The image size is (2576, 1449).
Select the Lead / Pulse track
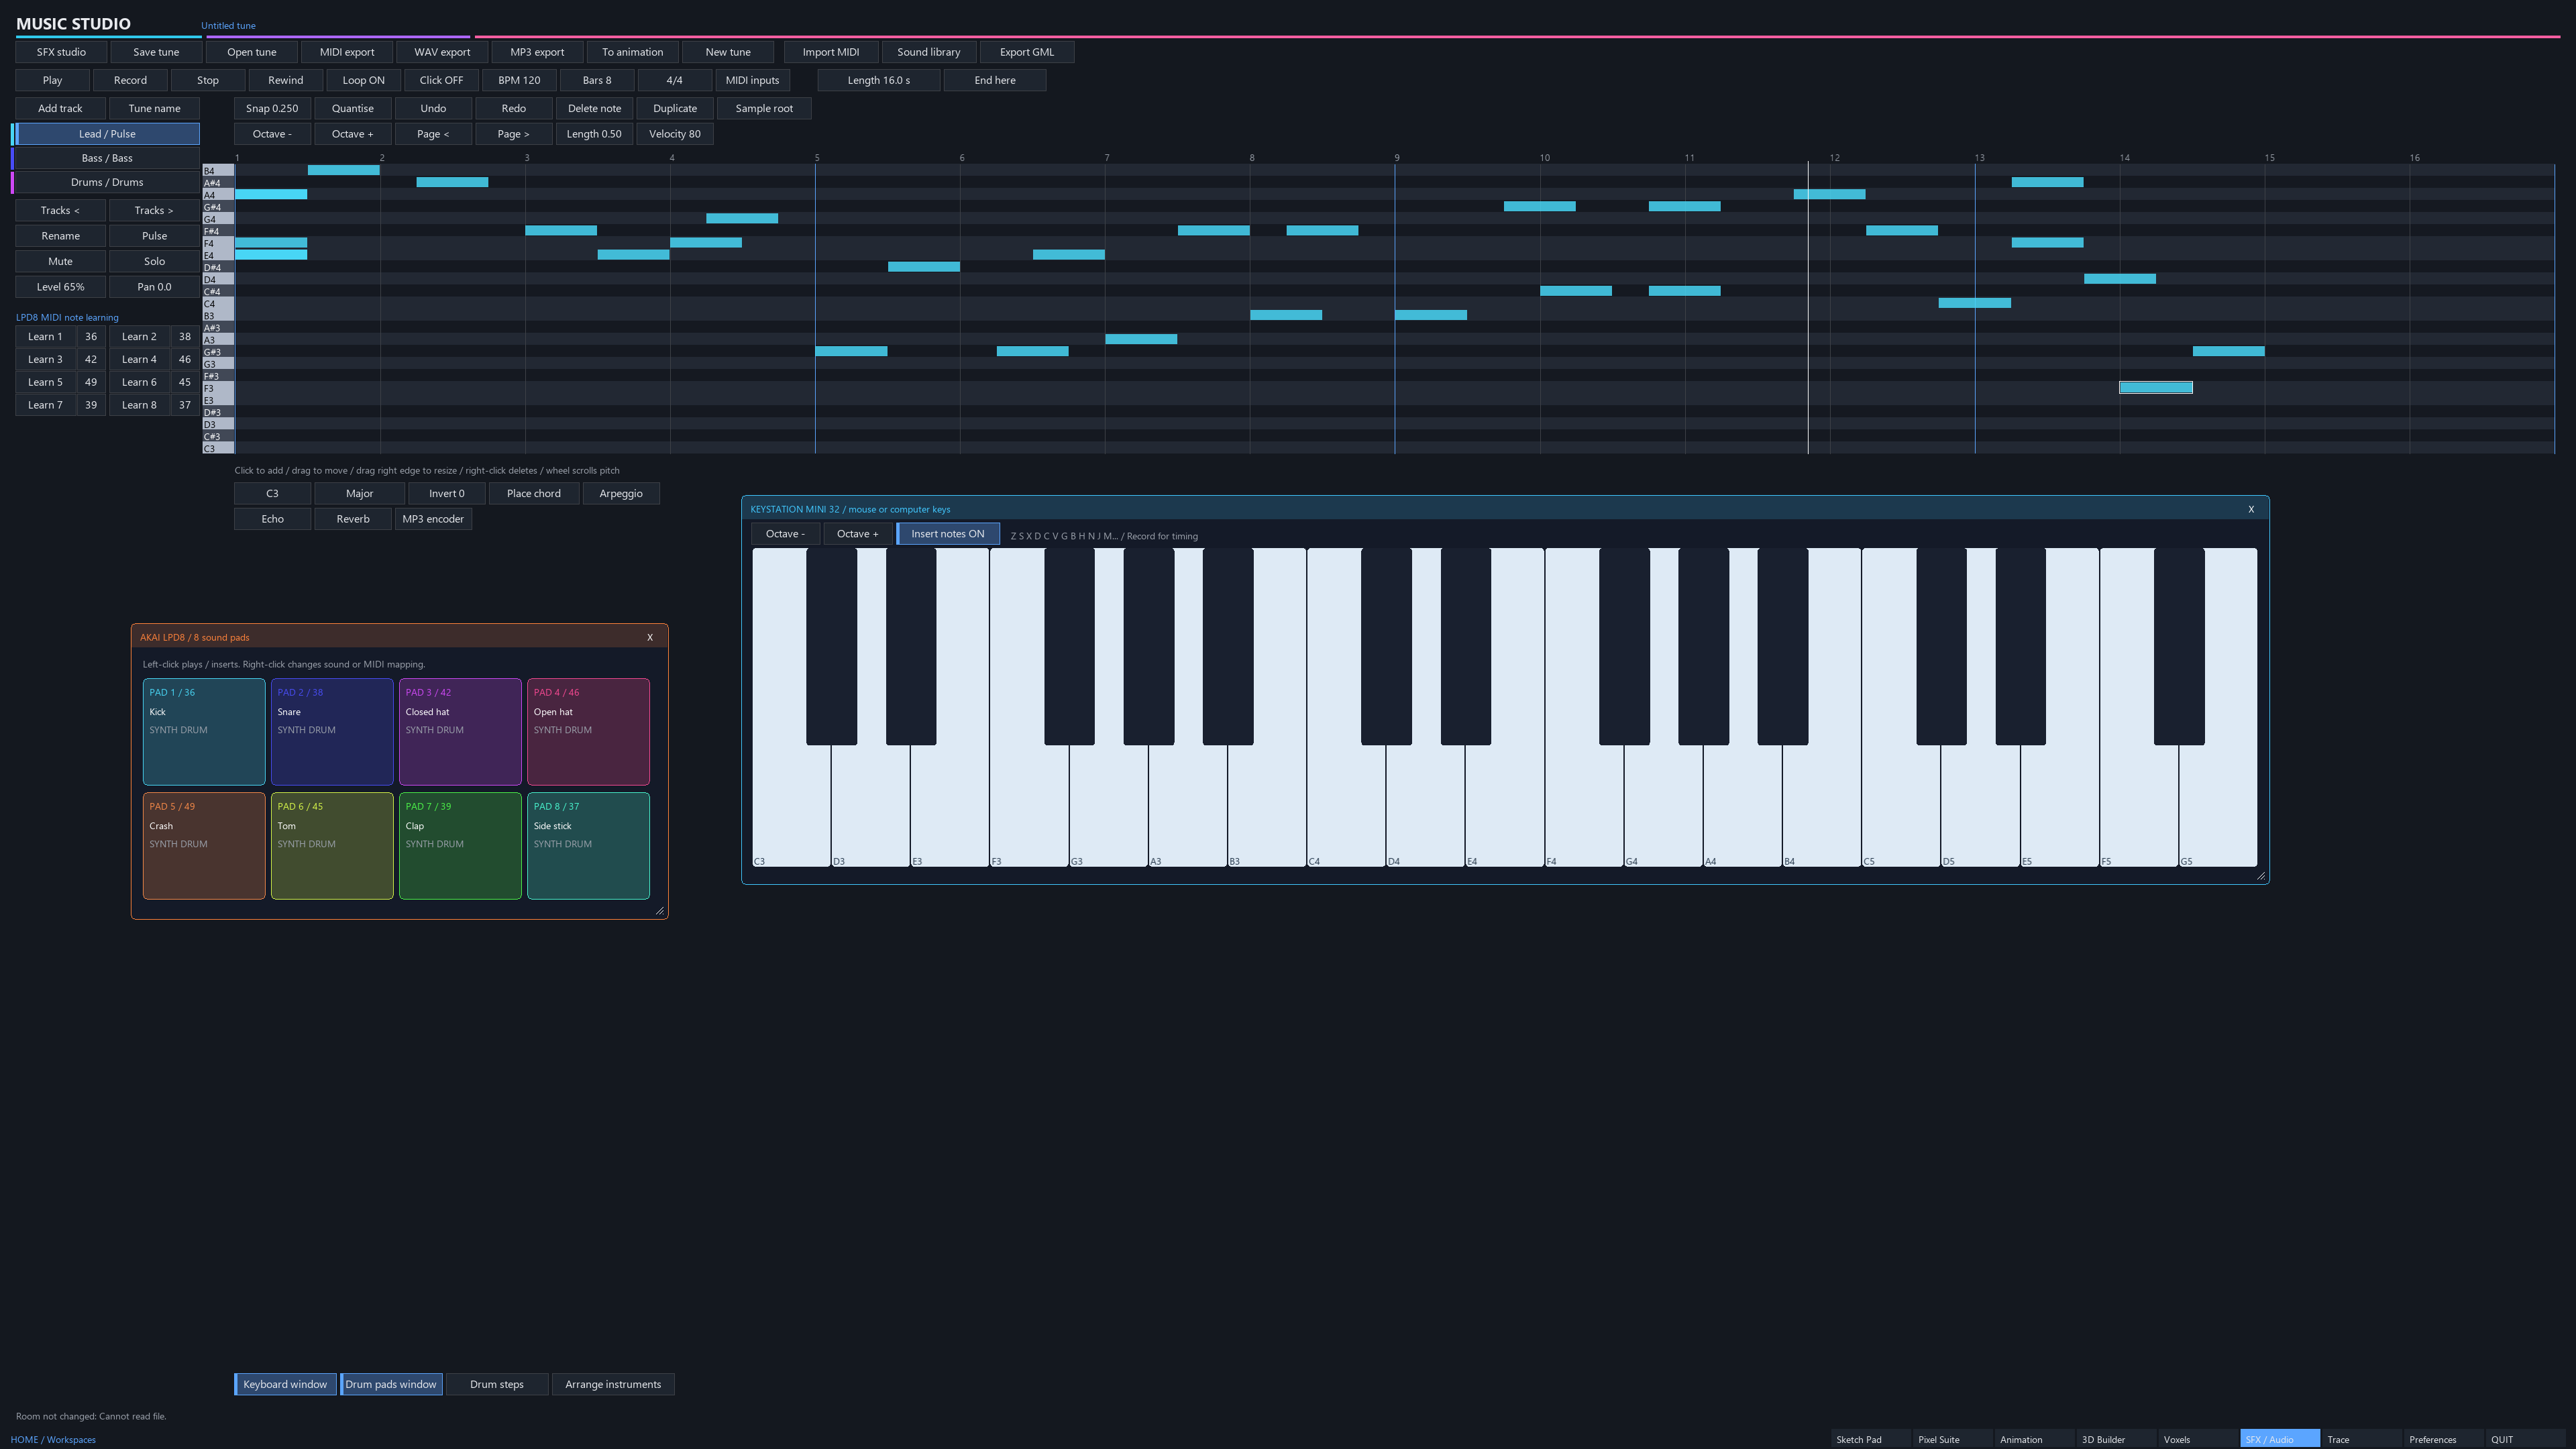click(107, 134)
